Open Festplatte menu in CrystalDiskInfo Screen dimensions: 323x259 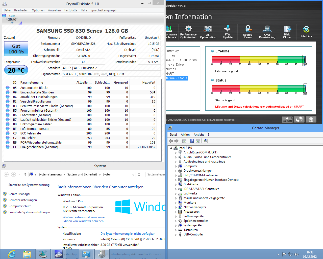pyautogui.click(x=71, y=10)
